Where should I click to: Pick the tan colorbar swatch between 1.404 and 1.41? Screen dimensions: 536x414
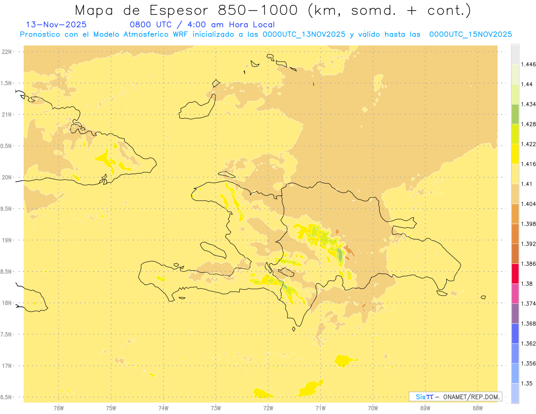[x=515, y=194]
